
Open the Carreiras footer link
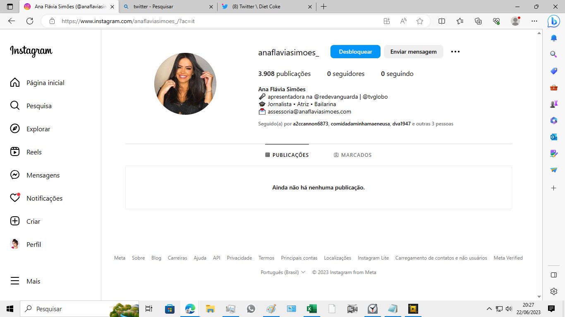pyautogui.click(x=177, y=258)
